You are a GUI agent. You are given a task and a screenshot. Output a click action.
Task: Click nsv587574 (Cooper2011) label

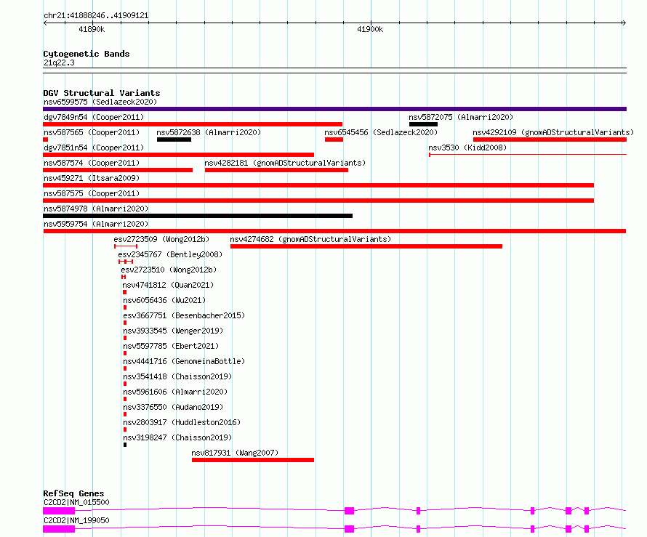[92, 163]
